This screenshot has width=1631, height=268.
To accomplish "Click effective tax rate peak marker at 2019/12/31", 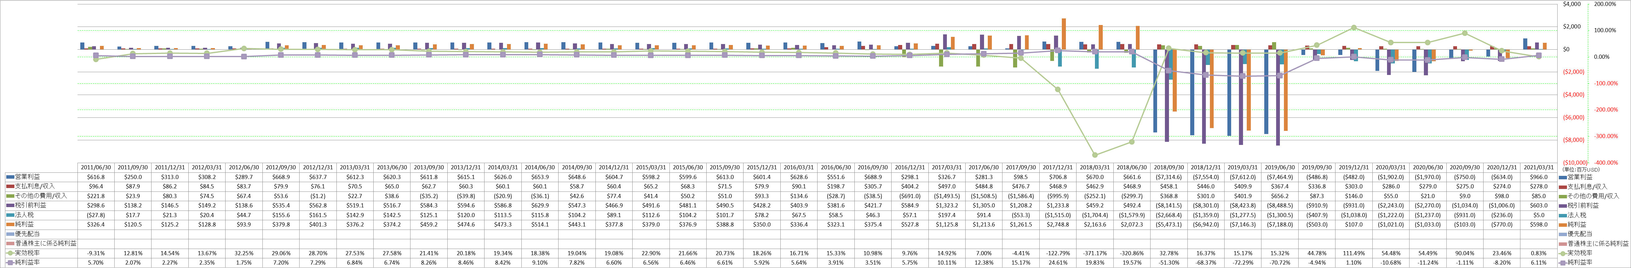I will coord(1354,27).
